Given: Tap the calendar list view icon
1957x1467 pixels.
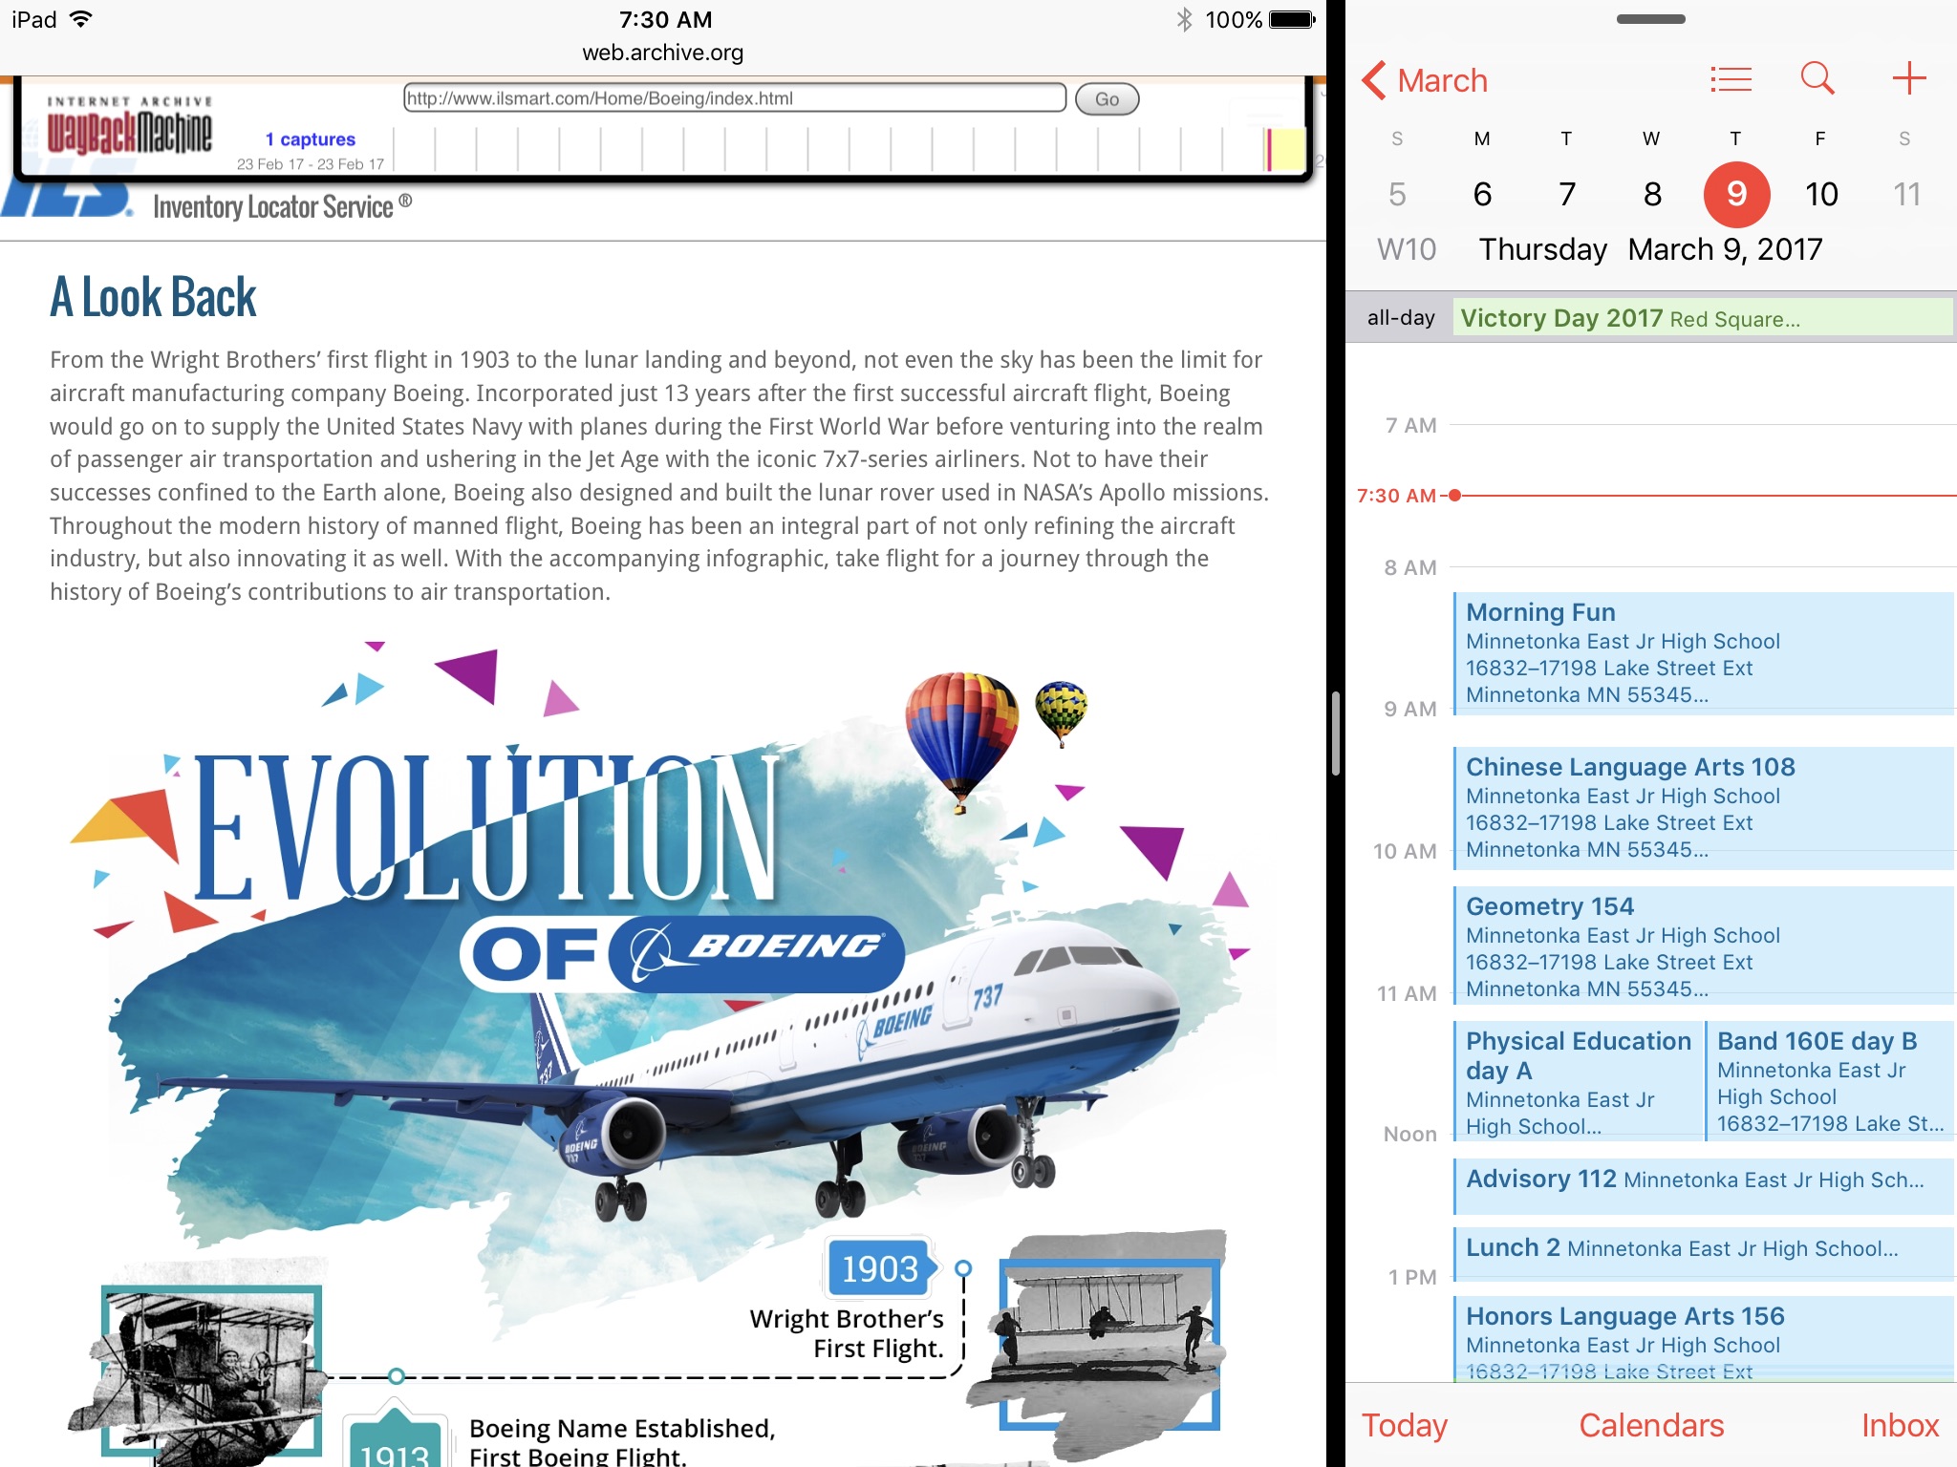Looking at the screenshot, I should click(x=1731, y=79).
